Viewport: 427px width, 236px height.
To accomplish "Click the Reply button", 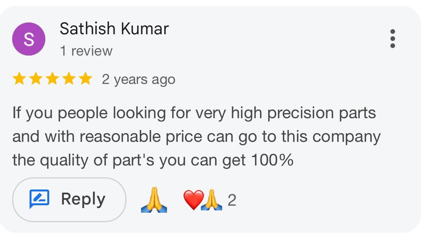I will pyautogui.click(x=69, y=199).
